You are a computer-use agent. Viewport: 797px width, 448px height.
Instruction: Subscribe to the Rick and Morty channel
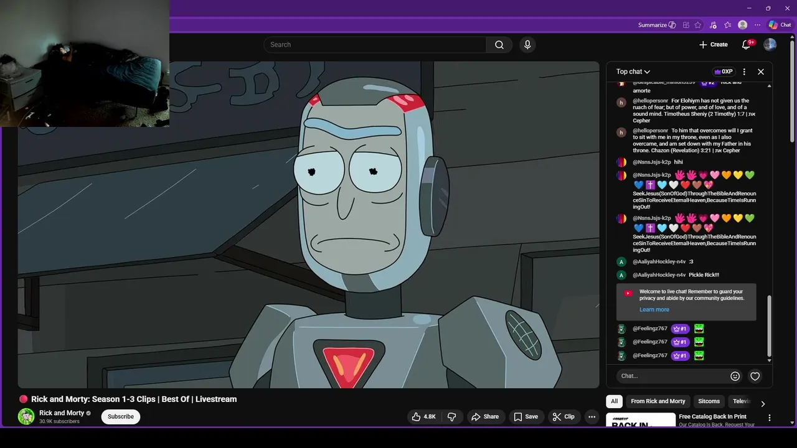[121, 417]
